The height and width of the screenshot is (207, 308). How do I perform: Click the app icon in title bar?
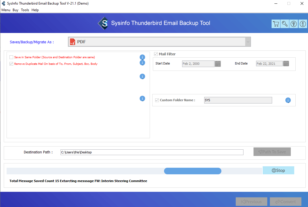[3, 3]
